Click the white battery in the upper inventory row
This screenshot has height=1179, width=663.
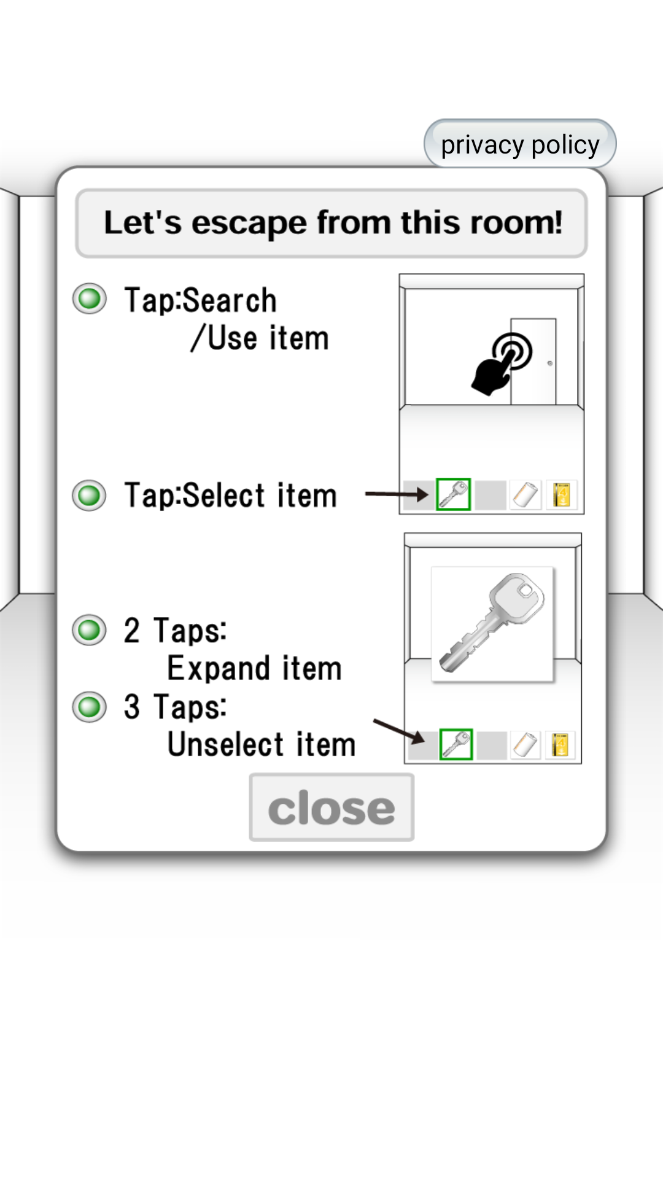pos(525,495)
